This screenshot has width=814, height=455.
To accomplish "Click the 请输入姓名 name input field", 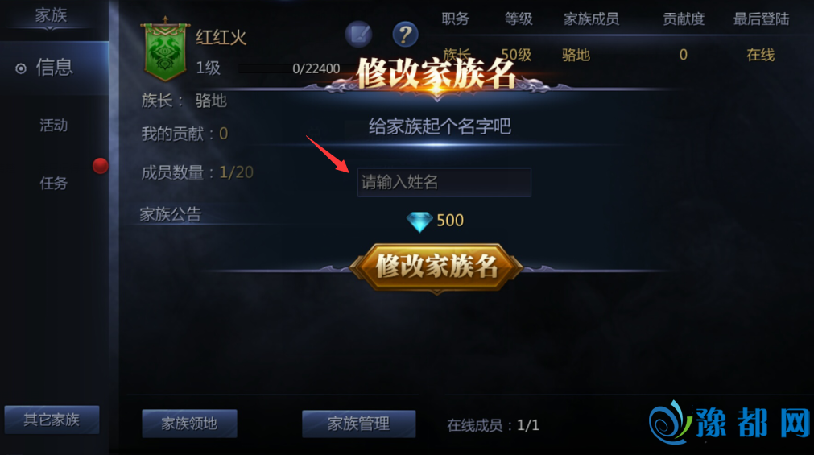I will (x=444, y=182).
